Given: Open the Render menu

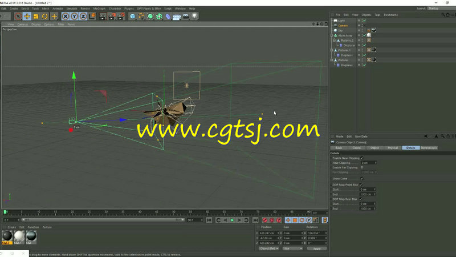Looking at the screenshot, I should pos(85,9).
